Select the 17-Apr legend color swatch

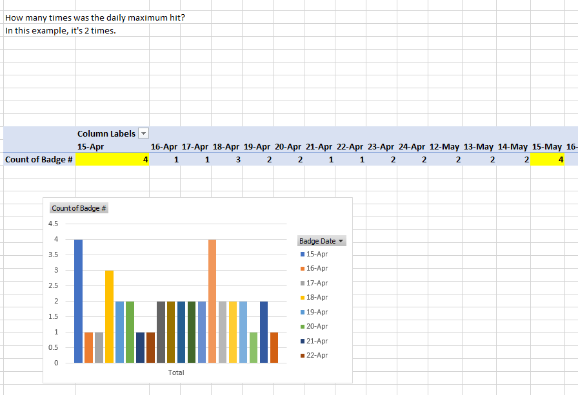[303, 283]
